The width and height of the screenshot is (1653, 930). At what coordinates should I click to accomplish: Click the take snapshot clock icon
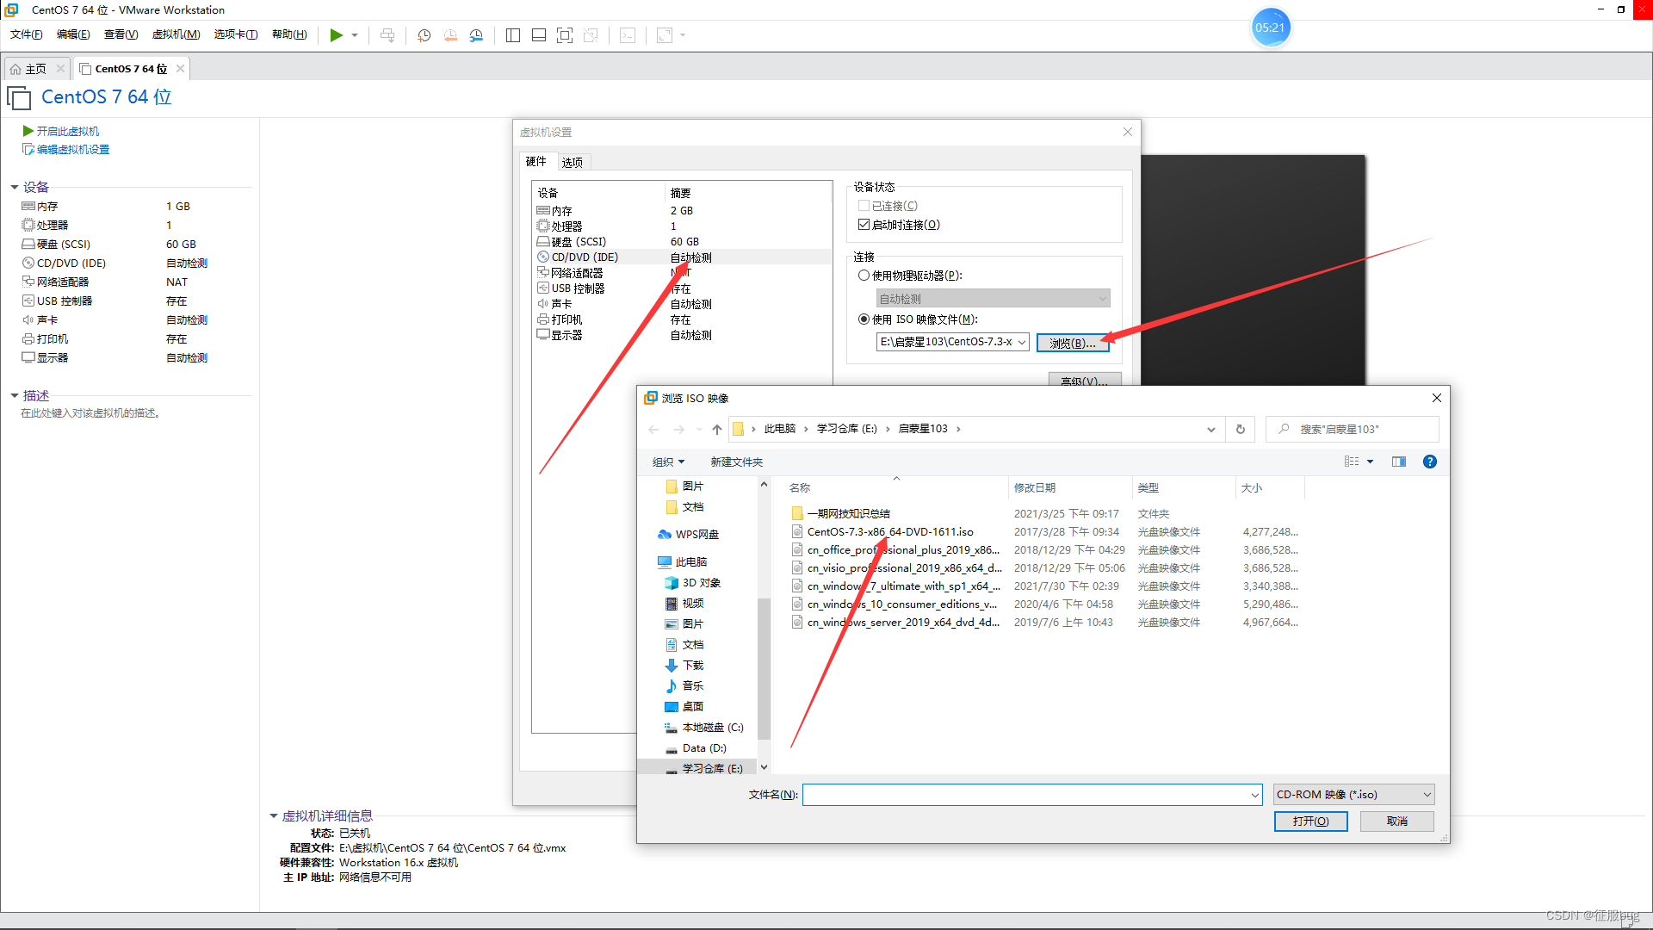pos(424,35)
